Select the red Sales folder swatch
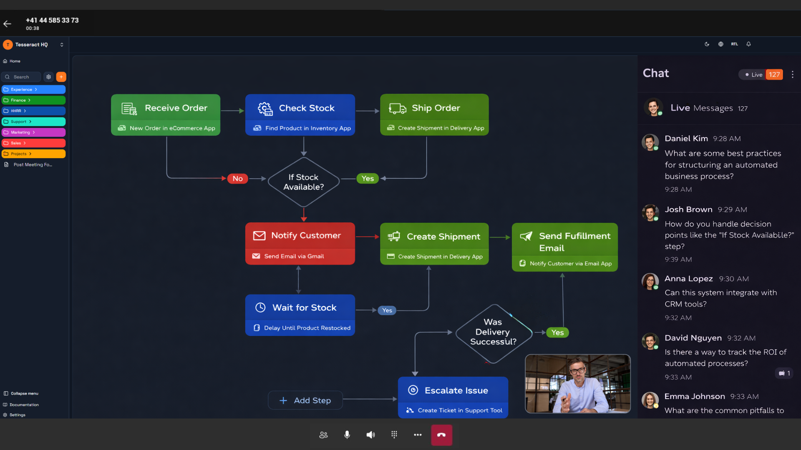 [33, 143]
